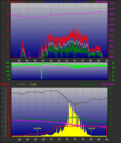Click the red 16 on rain axis
Image resolution: width=121 pixels, height=143 pixels.
8,110
